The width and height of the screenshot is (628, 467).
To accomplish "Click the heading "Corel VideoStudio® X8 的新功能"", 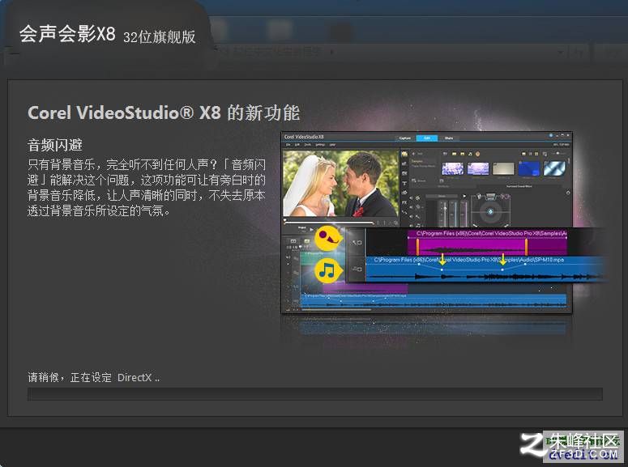I will (164, 113).
